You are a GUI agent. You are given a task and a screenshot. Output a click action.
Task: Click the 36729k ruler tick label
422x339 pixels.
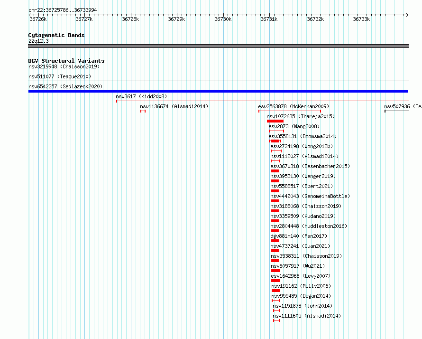[176, 19]
